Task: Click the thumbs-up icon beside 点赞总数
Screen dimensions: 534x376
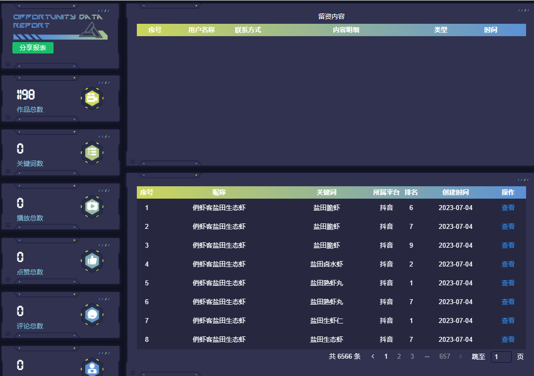Action: pos(92,261)
